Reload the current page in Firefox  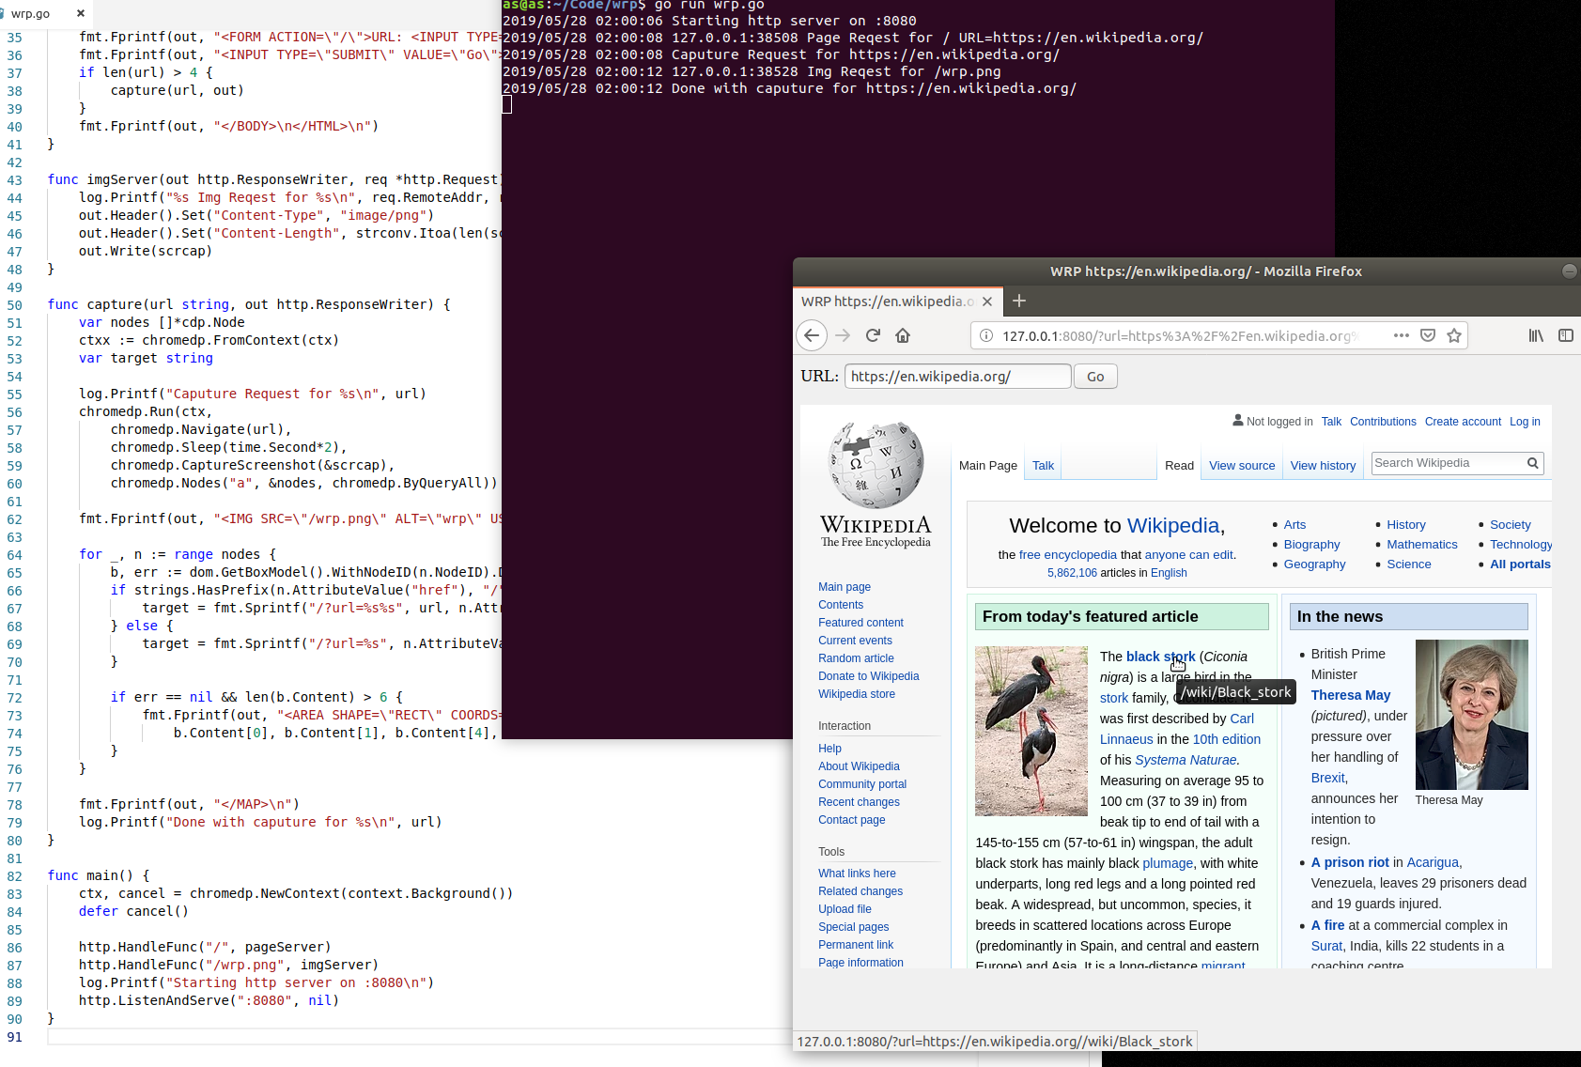873,335
